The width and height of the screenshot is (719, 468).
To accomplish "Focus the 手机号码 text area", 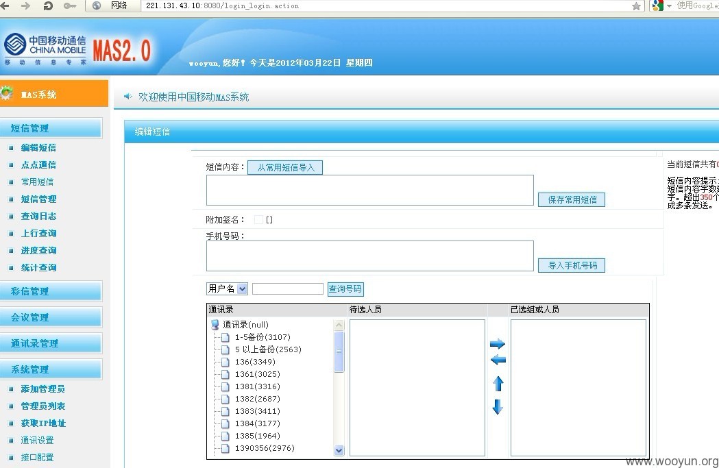I will click(370, 256).
